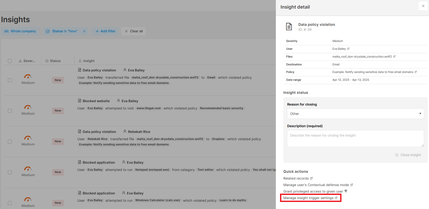Sort by the Insight column header
Viewport: 429px width, 209px height.
point(89,61)
